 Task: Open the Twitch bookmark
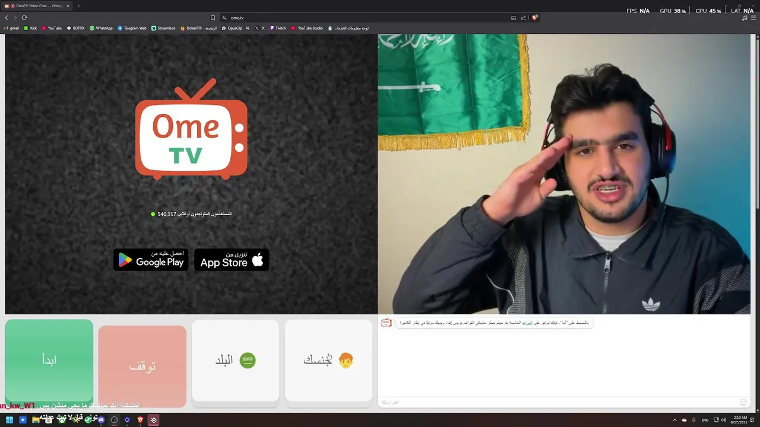278,28
